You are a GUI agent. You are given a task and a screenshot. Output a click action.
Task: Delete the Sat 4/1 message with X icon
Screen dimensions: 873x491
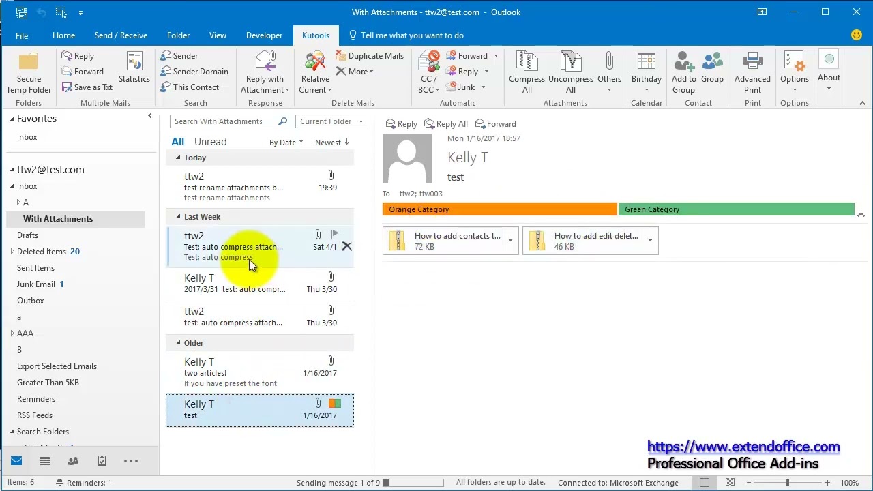346,246
